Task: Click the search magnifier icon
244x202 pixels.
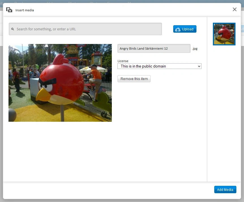Action: click(13, 29)
